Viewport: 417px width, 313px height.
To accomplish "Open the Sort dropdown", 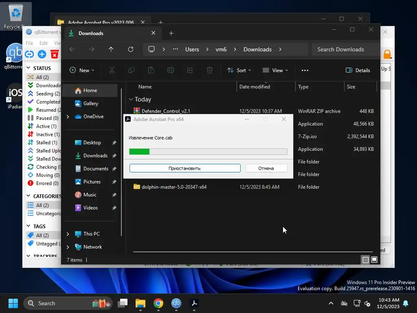I will [239, 70].
